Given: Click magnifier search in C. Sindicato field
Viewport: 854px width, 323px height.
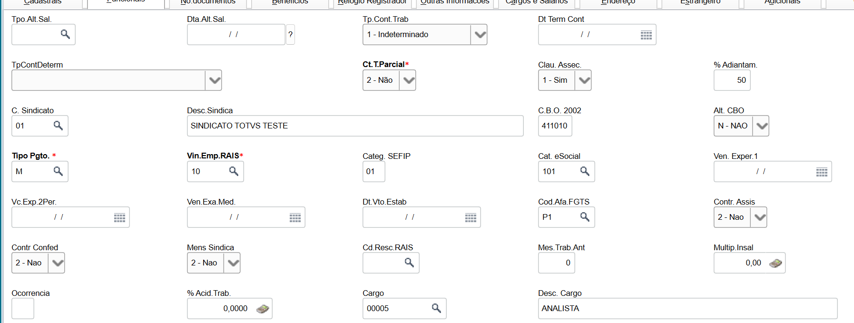Looking at the screenshot, I should click(x=58, y=126).
